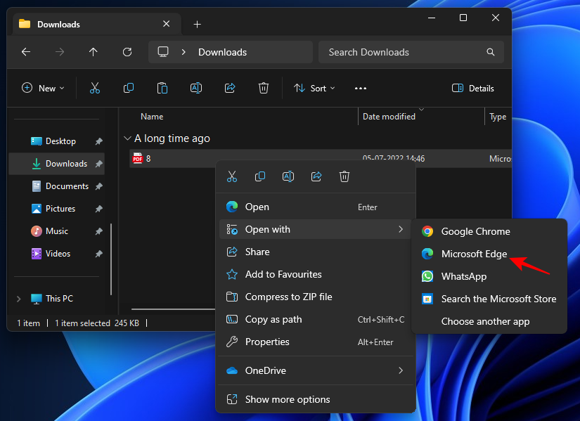
Task: Delete the file using the toolbar trash icon
Action: pos(263,88)
